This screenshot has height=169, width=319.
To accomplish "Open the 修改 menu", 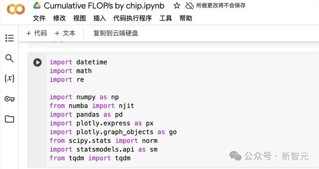I will 59,18.
